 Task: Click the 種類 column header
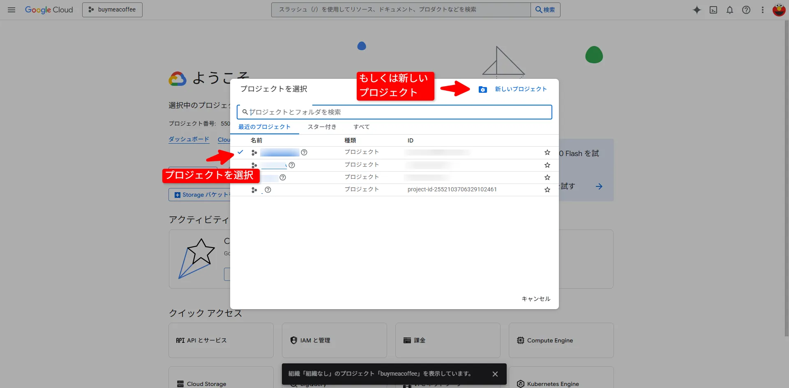point(350,140)
